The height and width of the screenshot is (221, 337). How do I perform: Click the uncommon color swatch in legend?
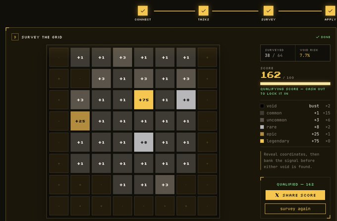point(262,120)
